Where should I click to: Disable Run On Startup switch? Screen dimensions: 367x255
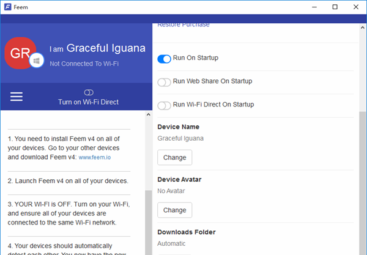point(164,59)
